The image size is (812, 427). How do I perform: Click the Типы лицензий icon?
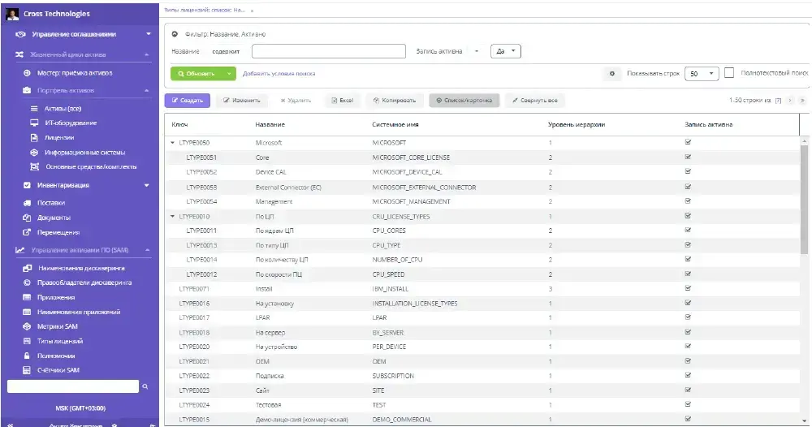(27, 341)
